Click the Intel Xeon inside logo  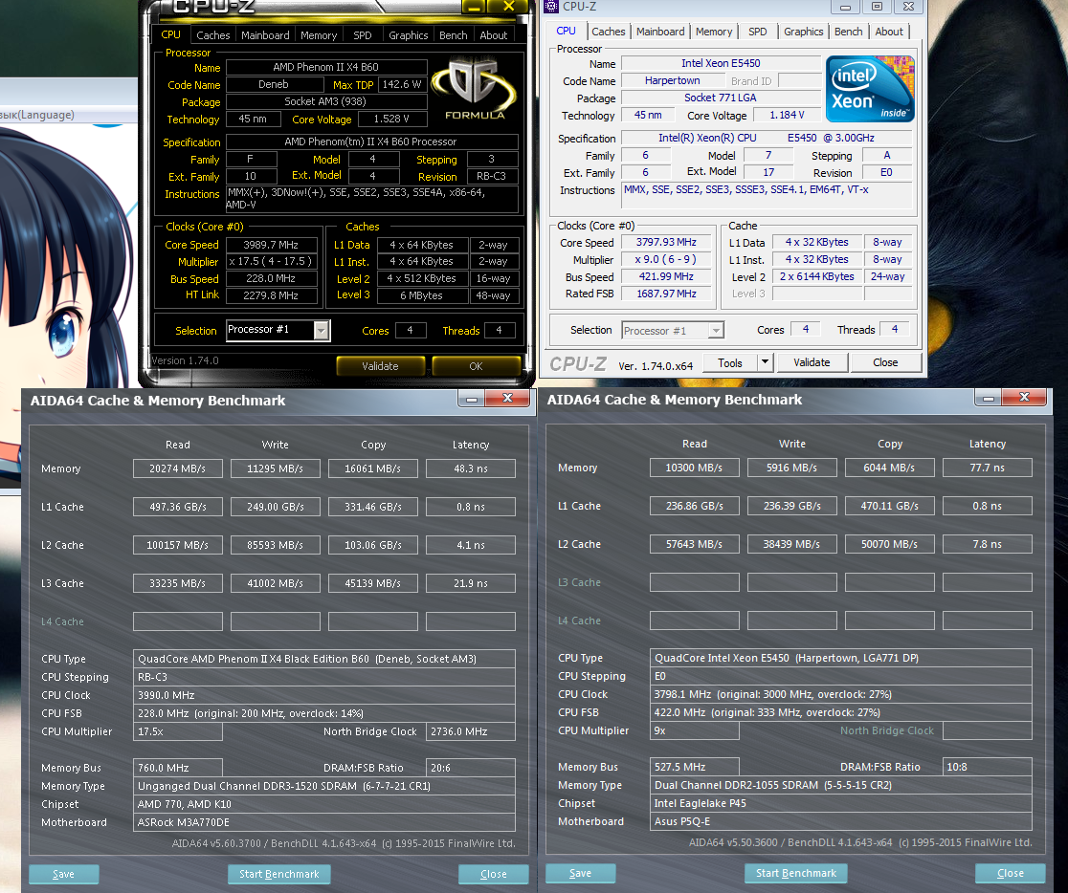pos(870,89)
